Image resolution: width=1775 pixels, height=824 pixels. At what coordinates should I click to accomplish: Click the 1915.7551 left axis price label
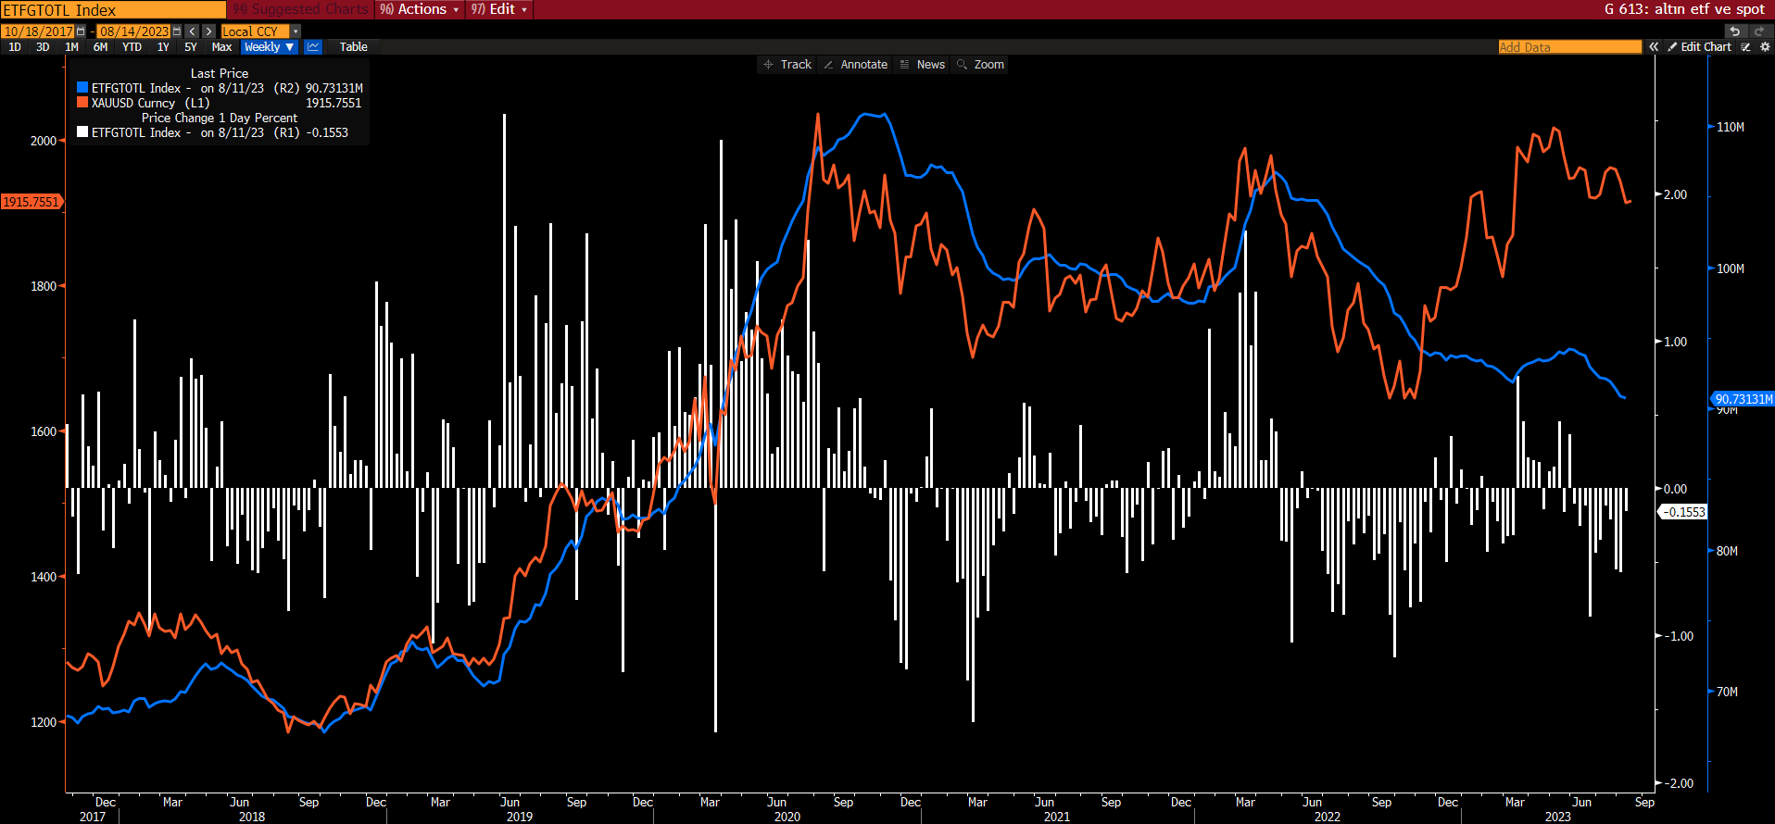point(31,202)
